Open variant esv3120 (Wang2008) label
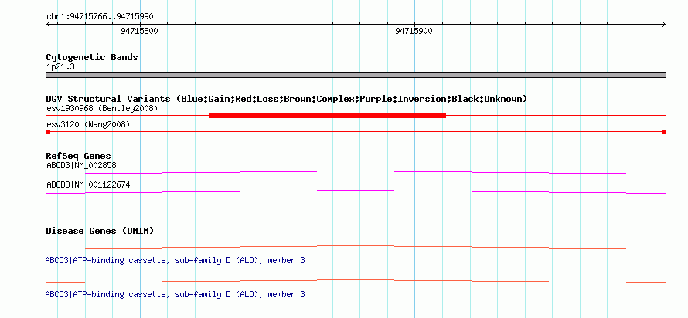Image resolution: width=688 pixels, height=318 pixels. tap(88, 125)
